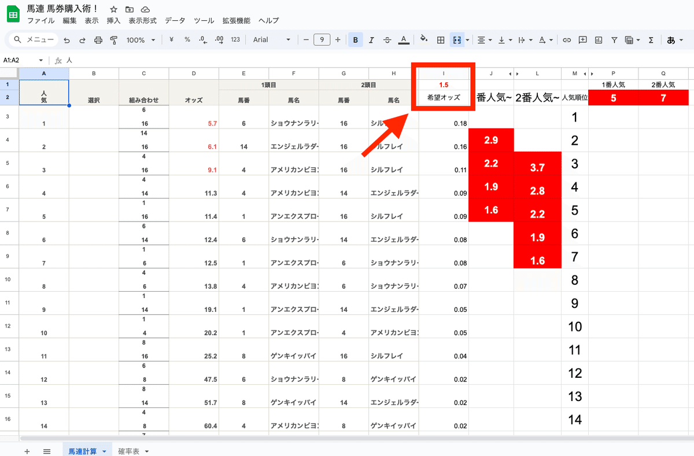Open the ファイル menu
Screen dimensions: 694x456
click(x=41, y=21)
